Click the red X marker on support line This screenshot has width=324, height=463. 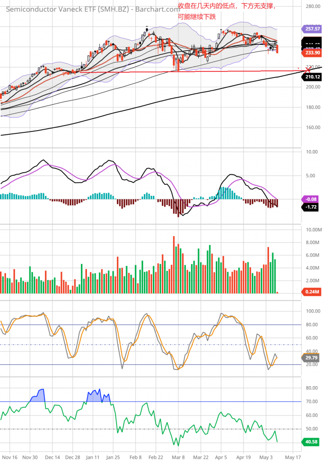tap(307, 71)
